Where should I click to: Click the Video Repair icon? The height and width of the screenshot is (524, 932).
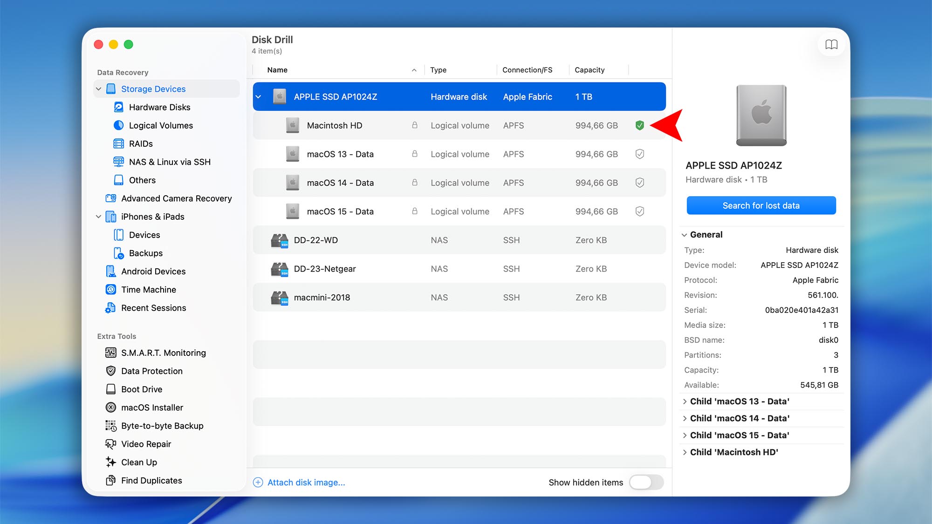(x=111, y=444)
